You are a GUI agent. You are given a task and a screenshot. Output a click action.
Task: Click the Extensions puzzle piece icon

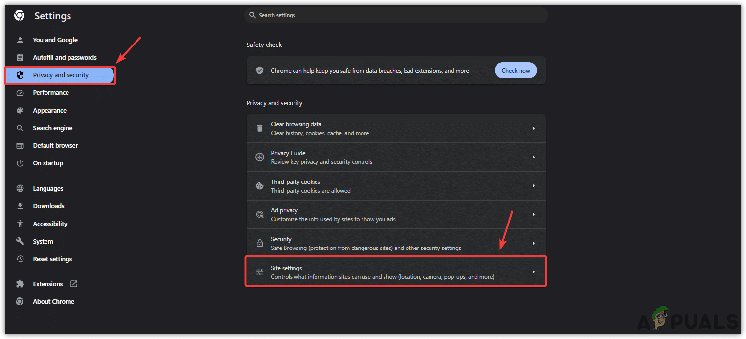20,284
